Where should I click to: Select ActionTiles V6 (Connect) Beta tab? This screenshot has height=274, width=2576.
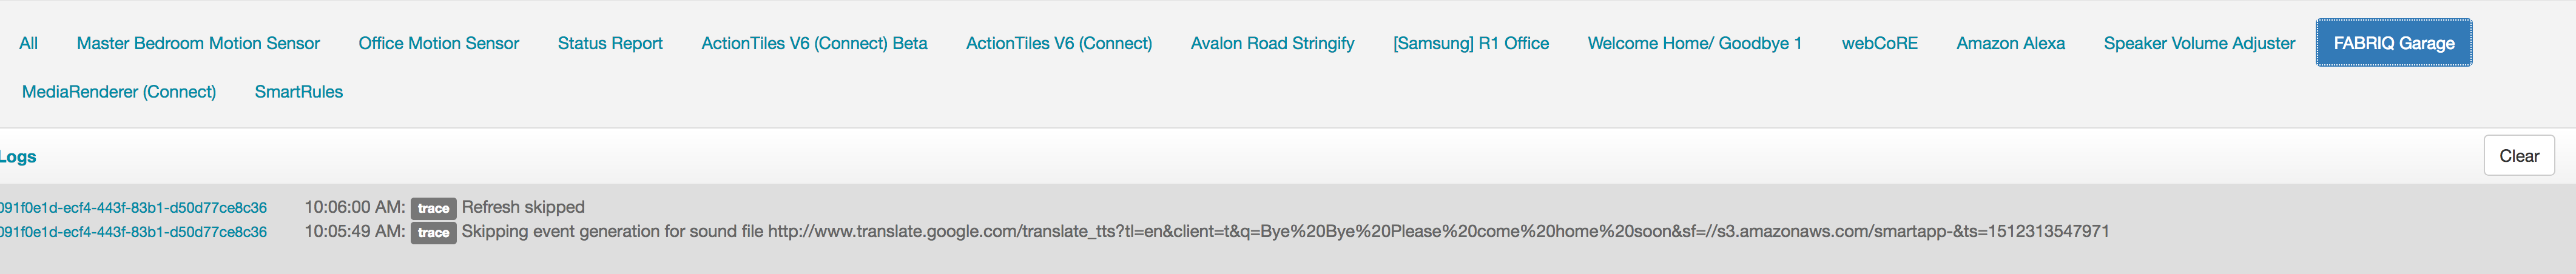point(814,43)
